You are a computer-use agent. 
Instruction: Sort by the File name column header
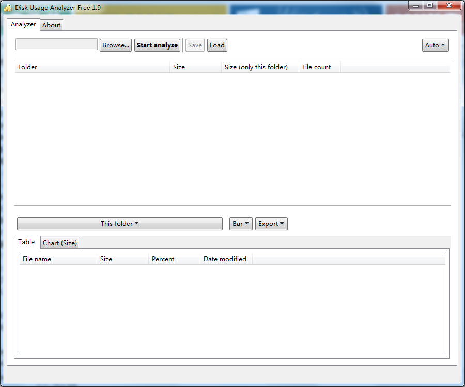click(58, 259)
